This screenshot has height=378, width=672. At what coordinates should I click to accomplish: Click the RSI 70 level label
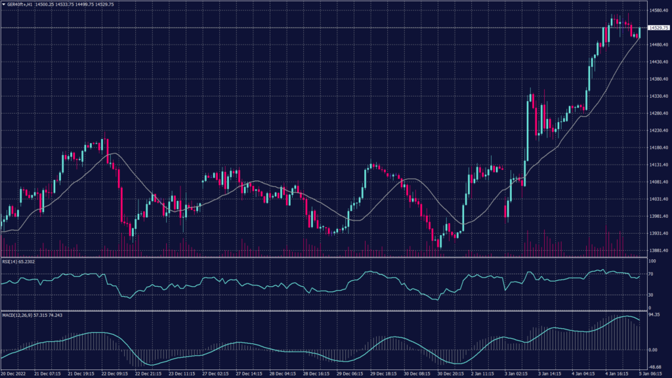[650, 274]
